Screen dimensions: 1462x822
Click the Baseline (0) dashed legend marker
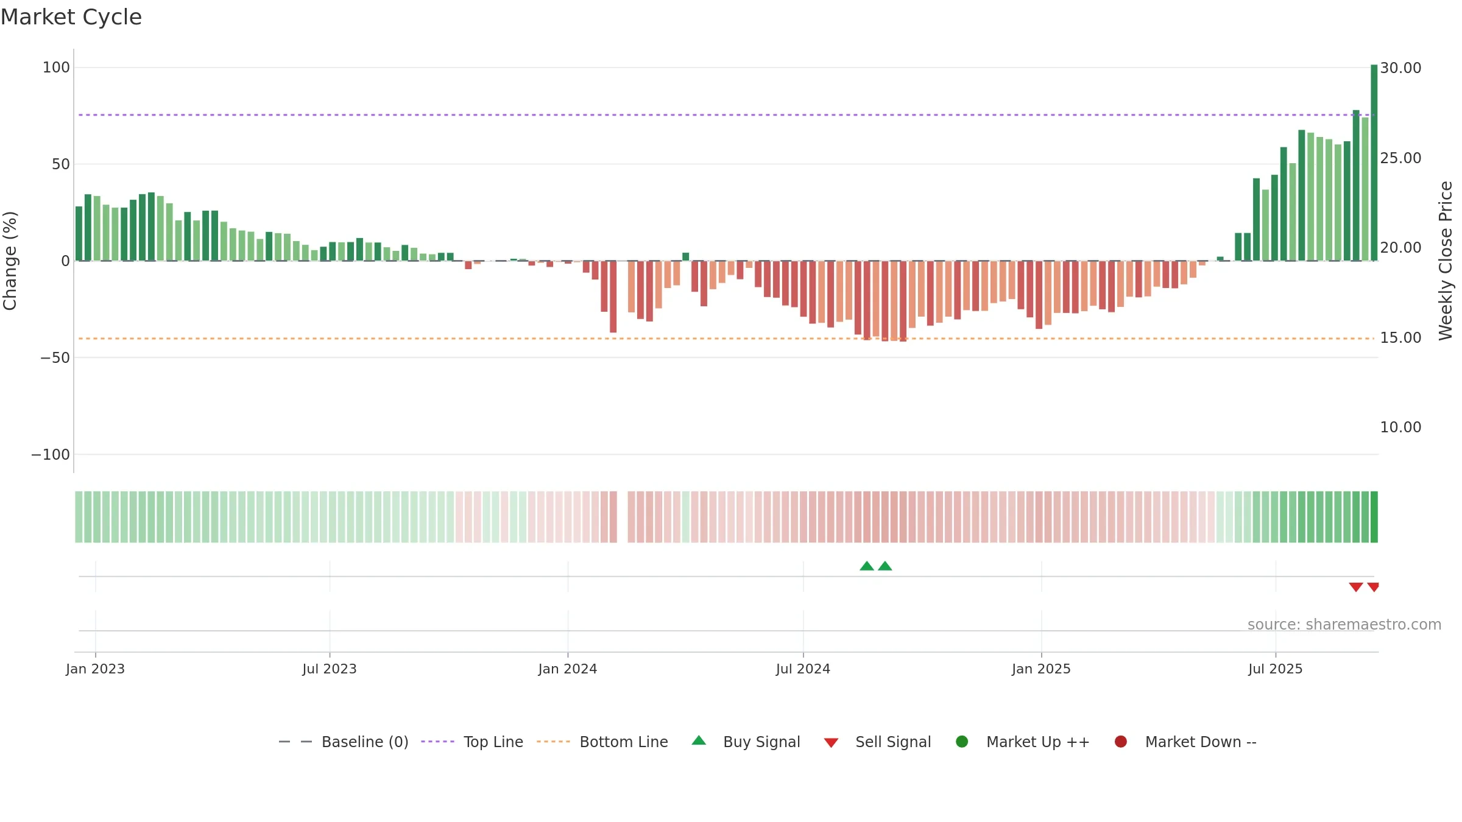pyautogui.click(x=295, y=742)
